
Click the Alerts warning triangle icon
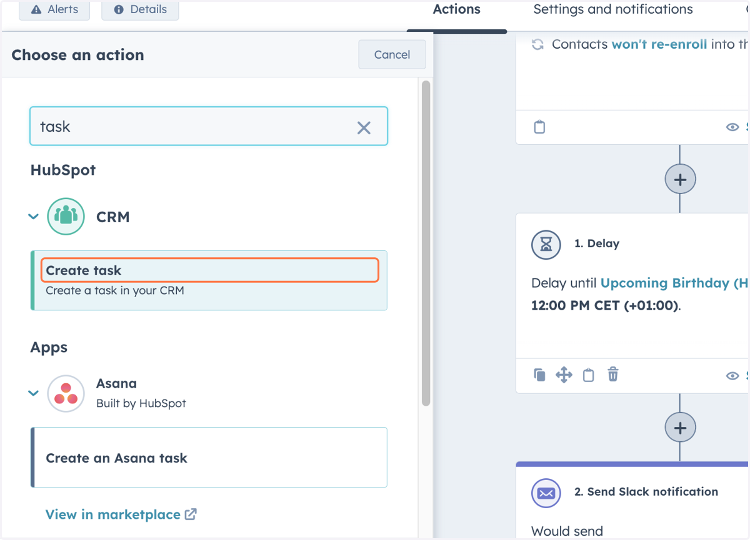36,9
